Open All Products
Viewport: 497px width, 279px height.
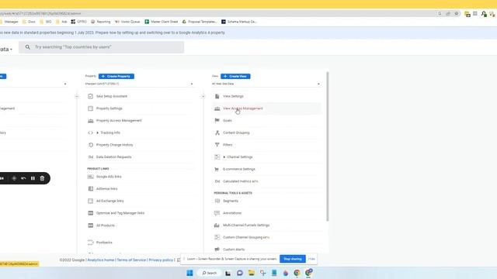pos(106,226)
